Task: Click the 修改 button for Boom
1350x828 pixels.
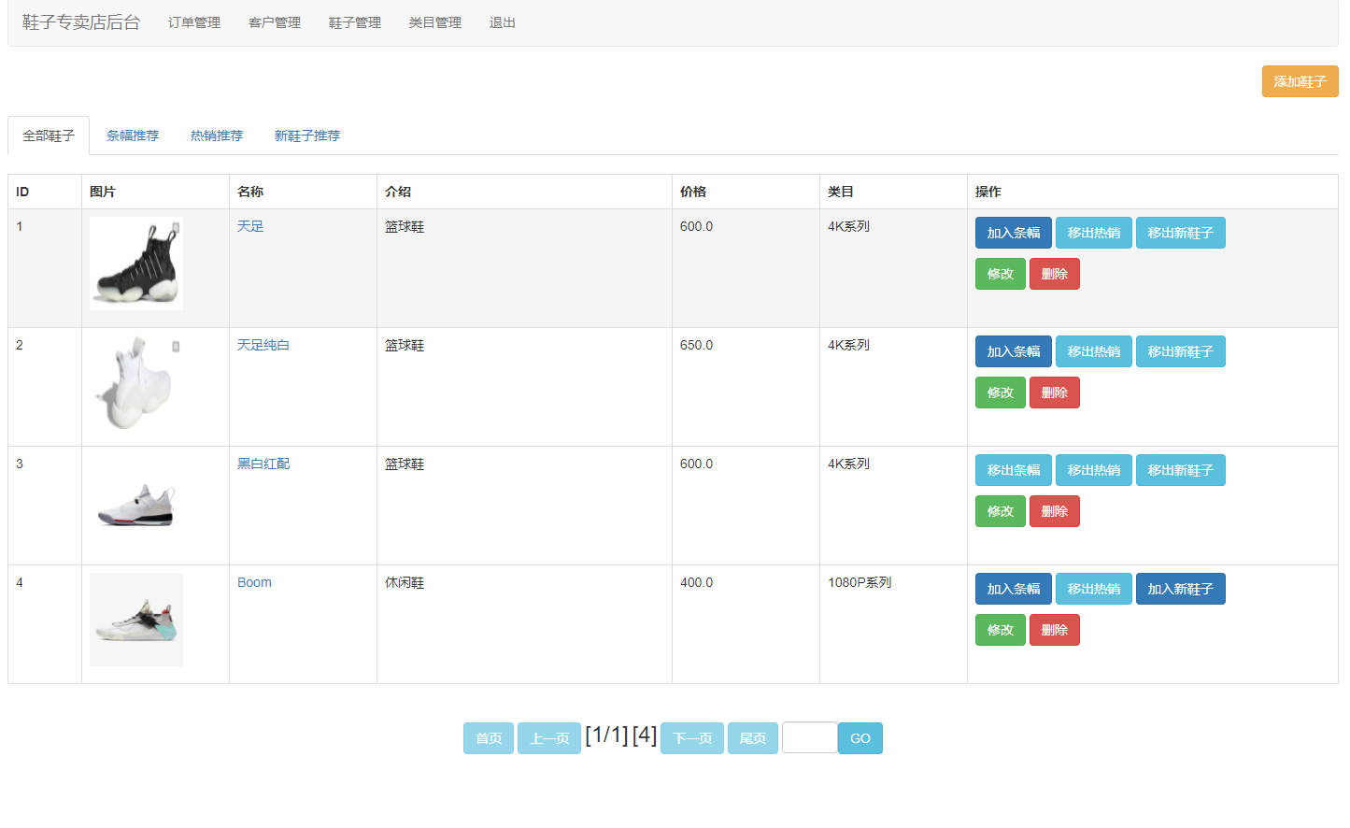Action: pyautogui.click(x=1000, y=629)
